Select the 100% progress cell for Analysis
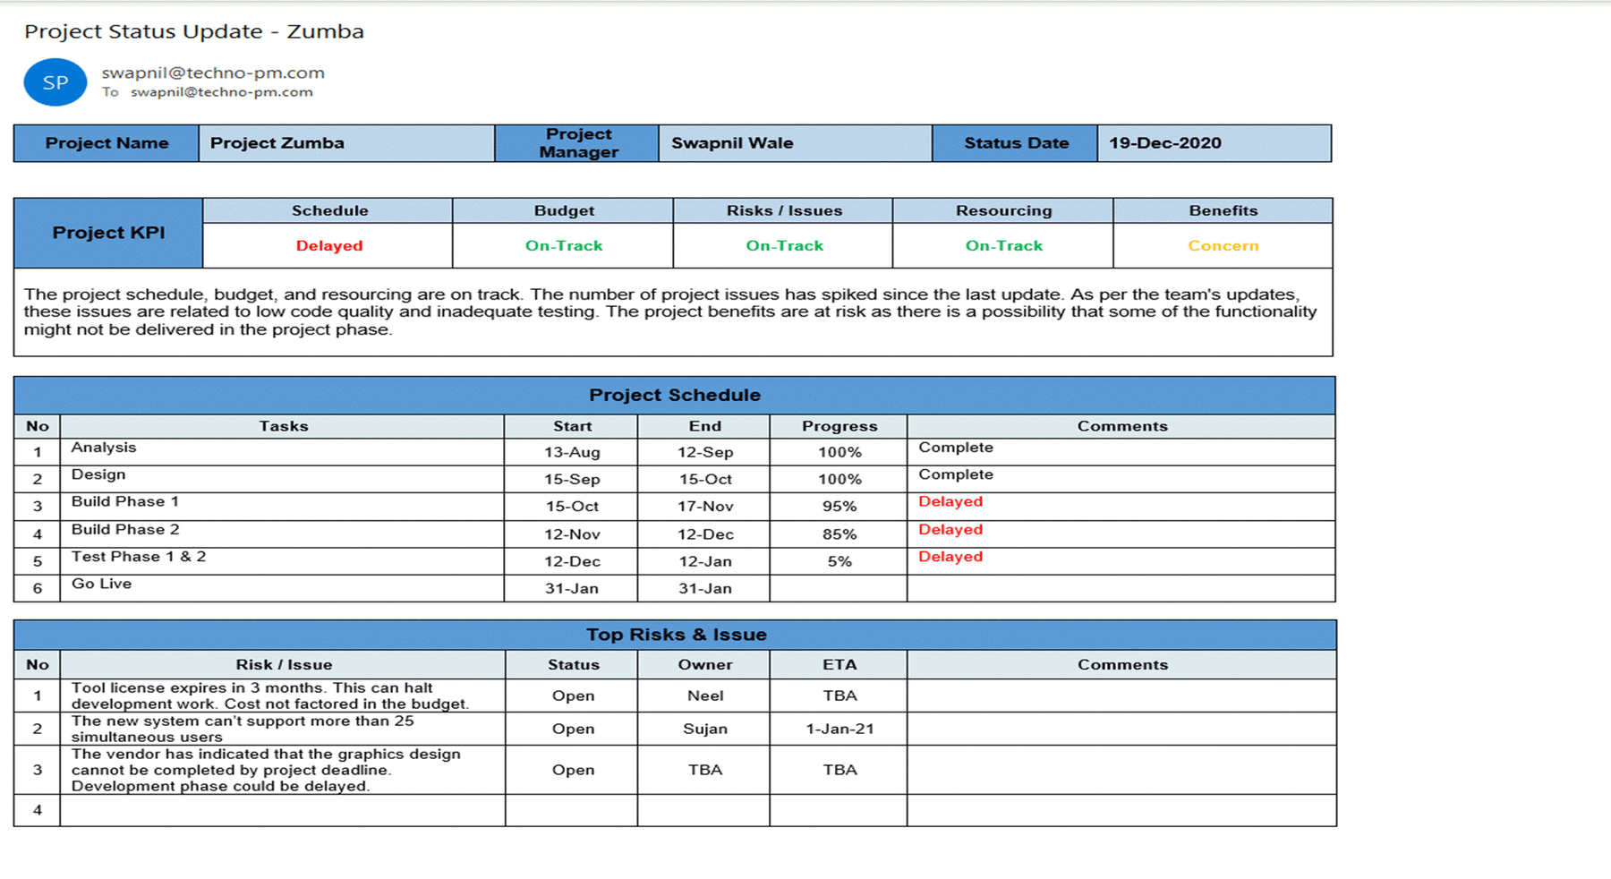The width and height of the screenshot is (1611, 879). pos(838,452)
